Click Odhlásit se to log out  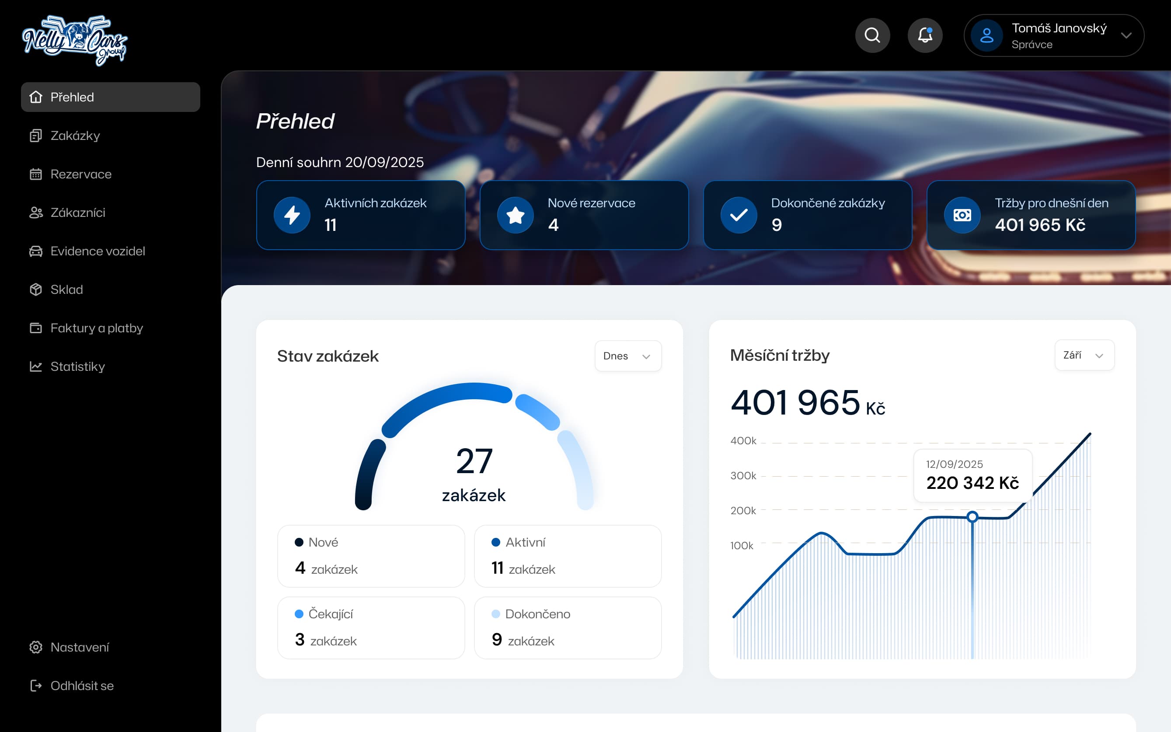coord(82,686)
